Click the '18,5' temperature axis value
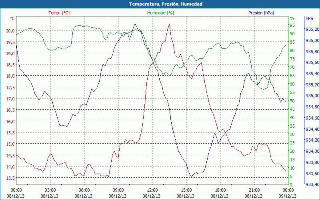 pyautogui.click(x=10, y=65)
